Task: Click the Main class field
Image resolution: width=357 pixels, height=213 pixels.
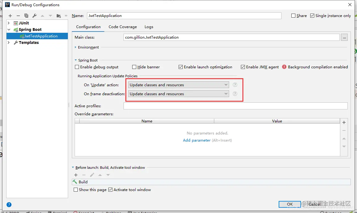Action: (231, 37)
